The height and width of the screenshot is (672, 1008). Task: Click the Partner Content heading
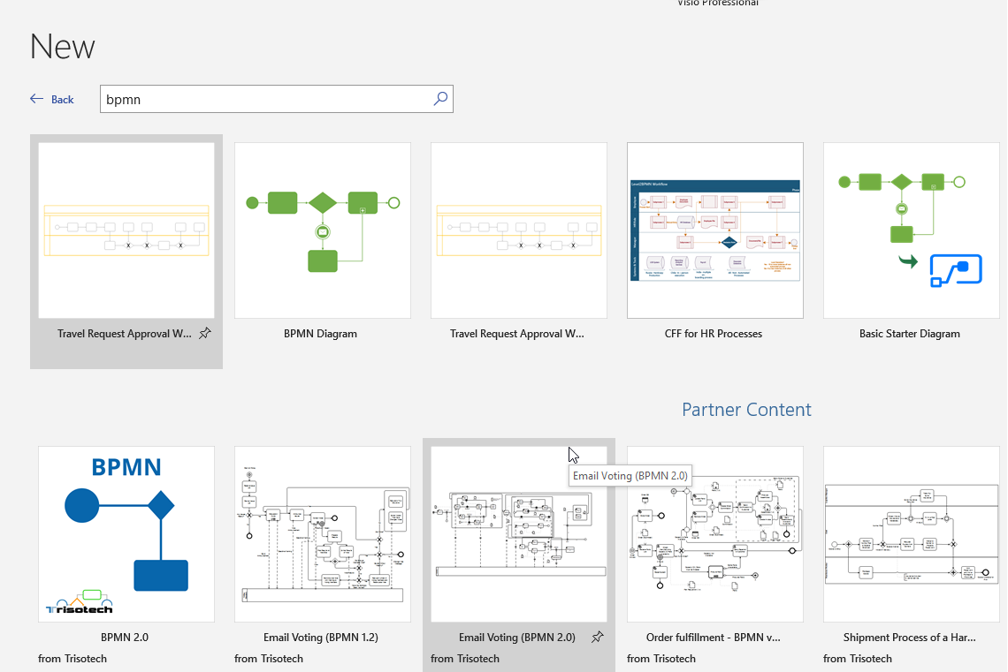(746, 410)
